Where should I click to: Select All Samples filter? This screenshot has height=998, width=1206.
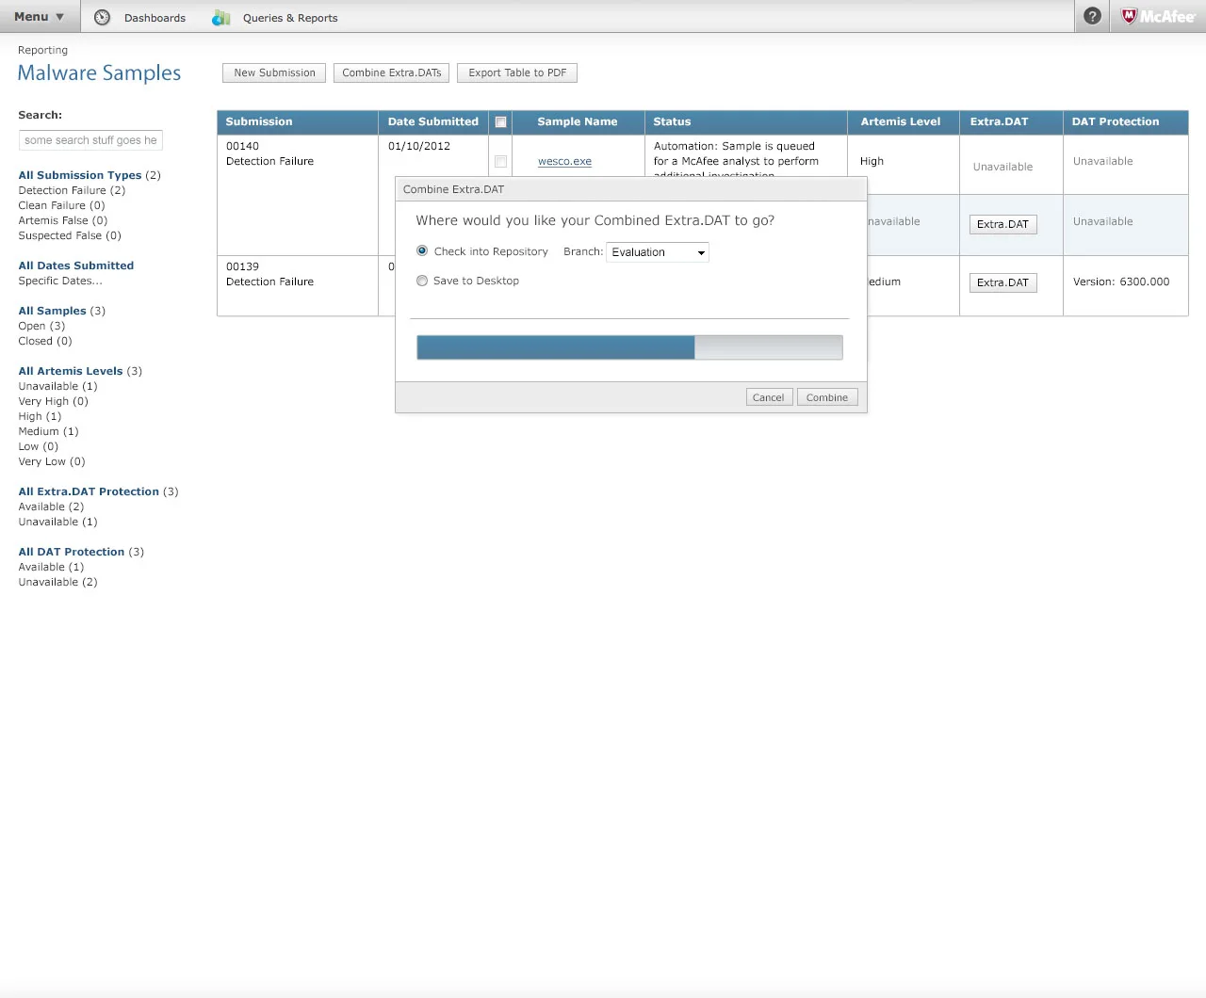[53, 311]
